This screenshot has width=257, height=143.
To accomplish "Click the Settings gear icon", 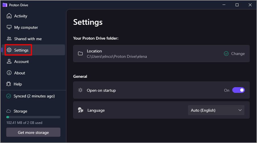I will 9,50.
